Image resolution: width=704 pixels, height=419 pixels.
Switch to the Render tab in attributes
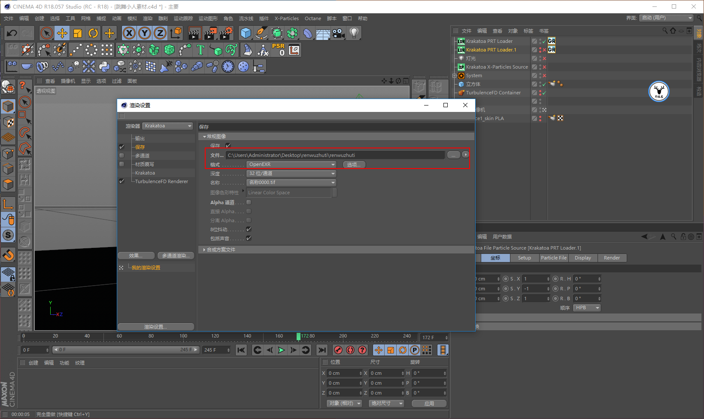click(x=612, y=258)
